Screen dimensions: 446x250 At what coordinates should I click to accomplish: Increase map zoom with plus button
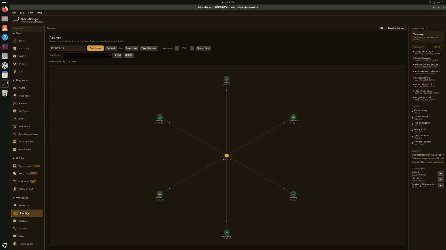192,48
